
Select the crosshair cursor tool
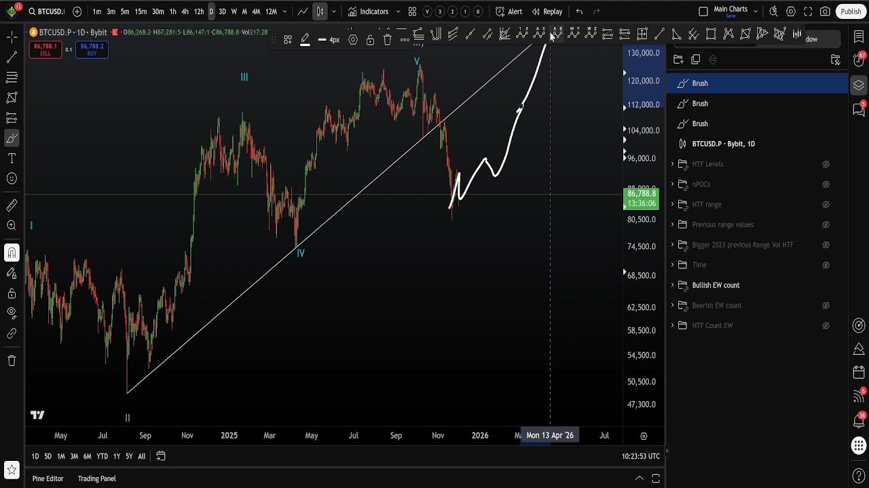coord(12,37)
